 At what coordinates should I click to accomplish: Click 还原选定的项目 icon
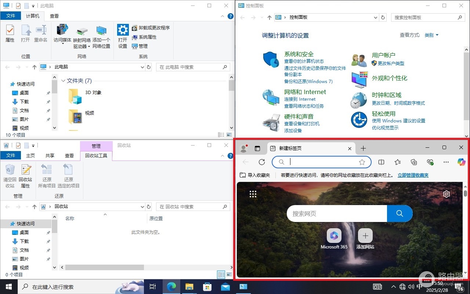tap(69, 176)
